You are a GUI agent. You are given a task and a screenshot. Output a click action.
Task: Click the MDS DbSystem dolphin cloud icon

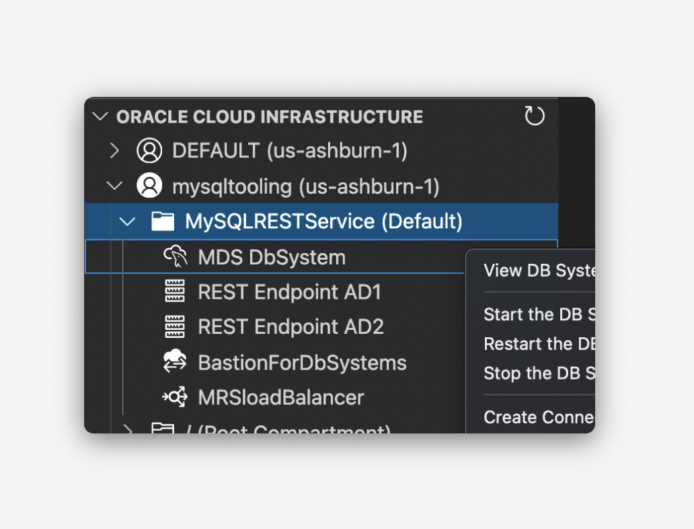coord(175,256)
